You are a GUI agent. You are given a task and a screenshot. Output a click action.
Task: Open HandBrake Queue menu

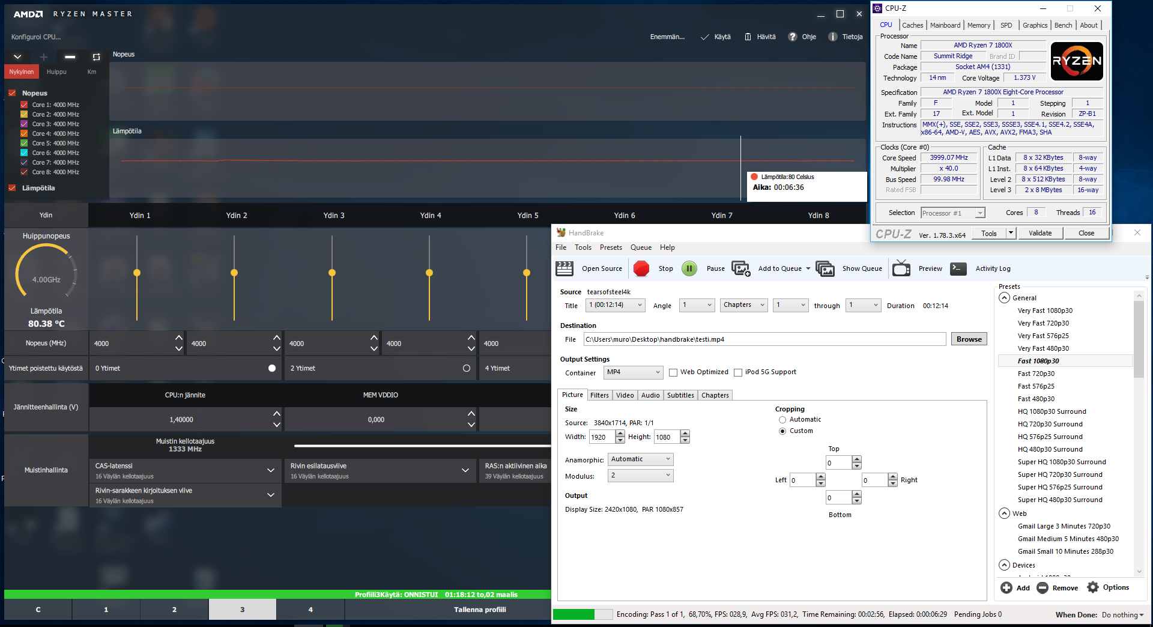click(x=641, y=247)
